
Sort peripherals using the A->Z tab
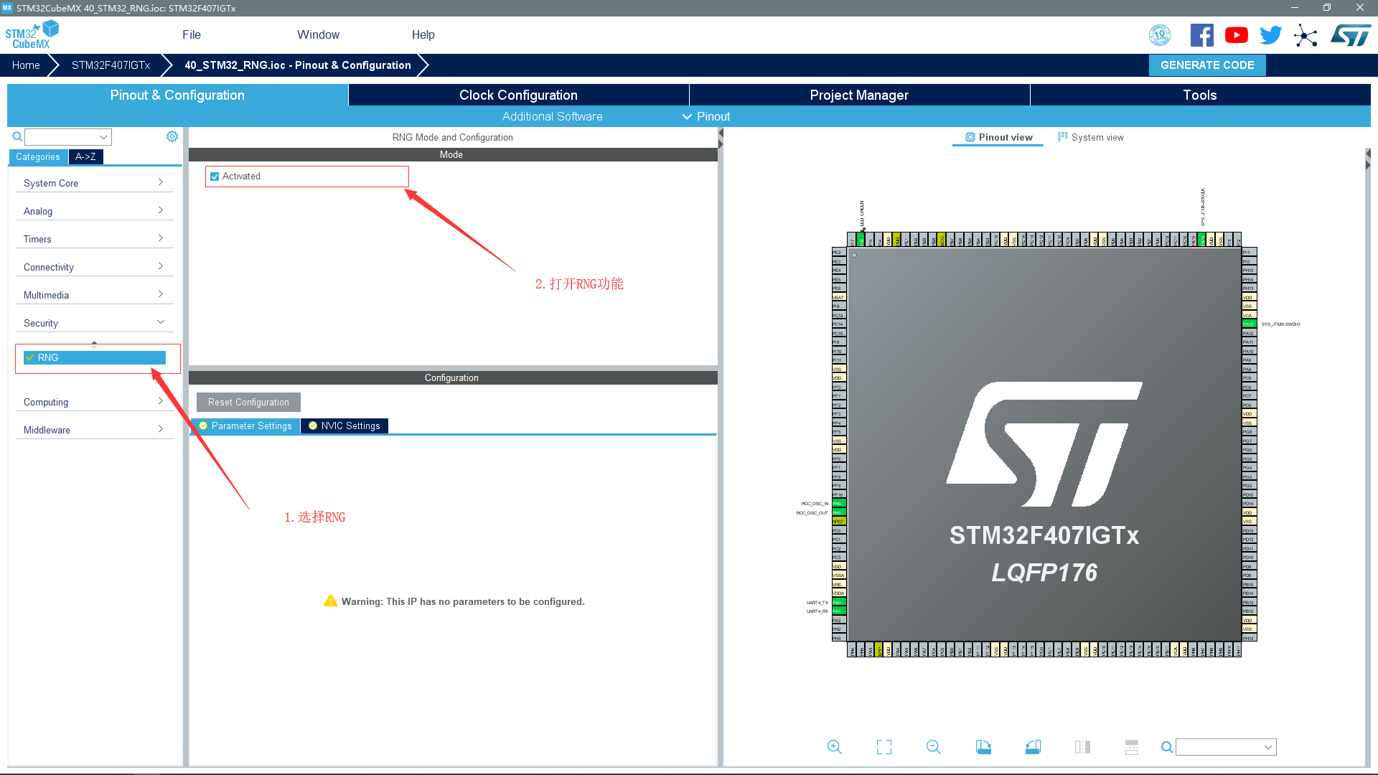[x=85, y=157]
